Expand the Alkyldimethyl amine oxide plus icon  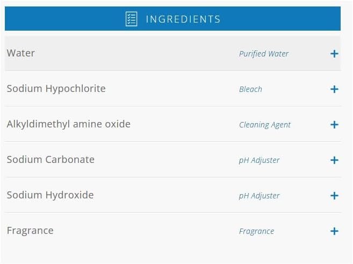(x=334, y=125)
